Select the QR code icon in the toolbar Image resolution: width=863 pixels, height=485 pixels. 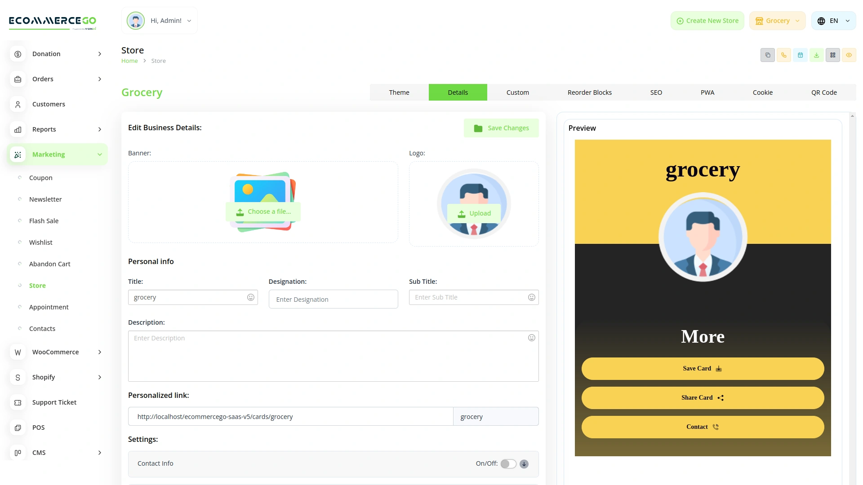[x=833, y=55]
